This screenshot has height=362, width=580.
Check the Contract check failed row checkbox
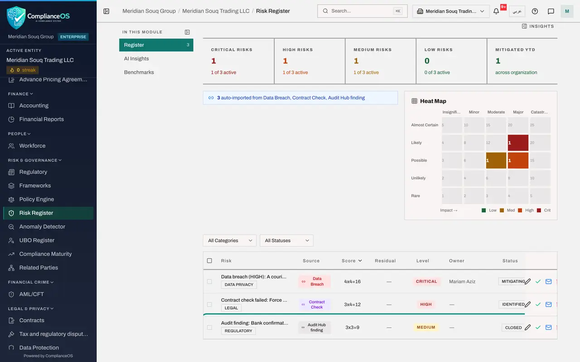(209, 305)
